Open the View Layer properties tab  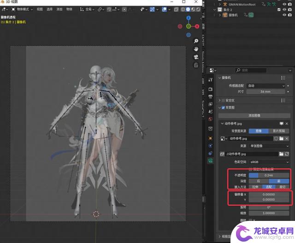point(211,104)
